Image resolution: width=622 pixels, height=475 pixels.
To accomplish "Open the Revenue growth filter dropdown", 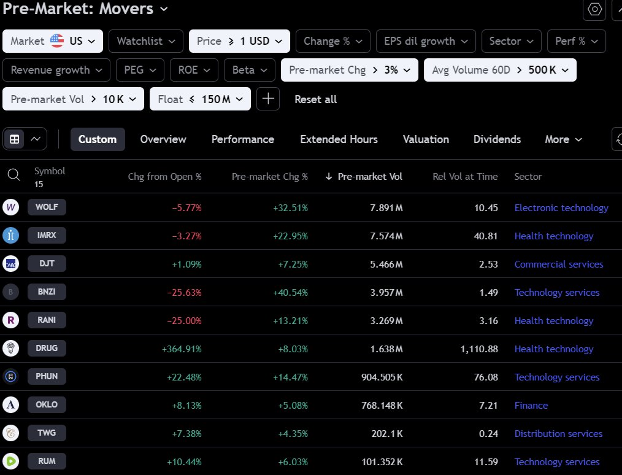I will tap(56, 70).
